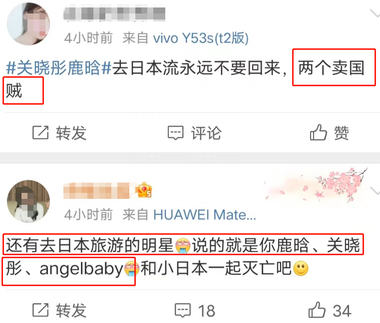The image size is (380, 323).
Task: Click the vivo Y53s(t2版) source link
Action: [x=201, y=38]
